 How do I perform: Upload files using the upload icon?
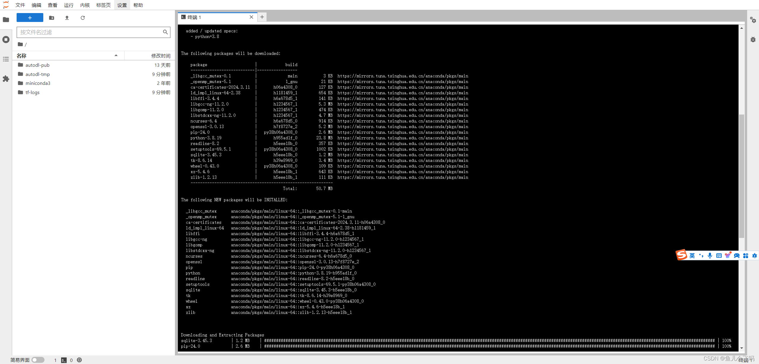[67, 18]
